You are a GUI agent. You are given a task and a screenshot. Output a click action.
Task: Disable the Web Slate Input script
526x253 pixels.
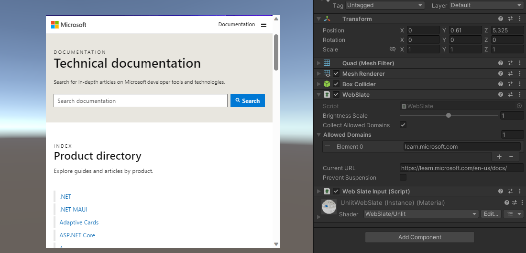pos(336,192)
